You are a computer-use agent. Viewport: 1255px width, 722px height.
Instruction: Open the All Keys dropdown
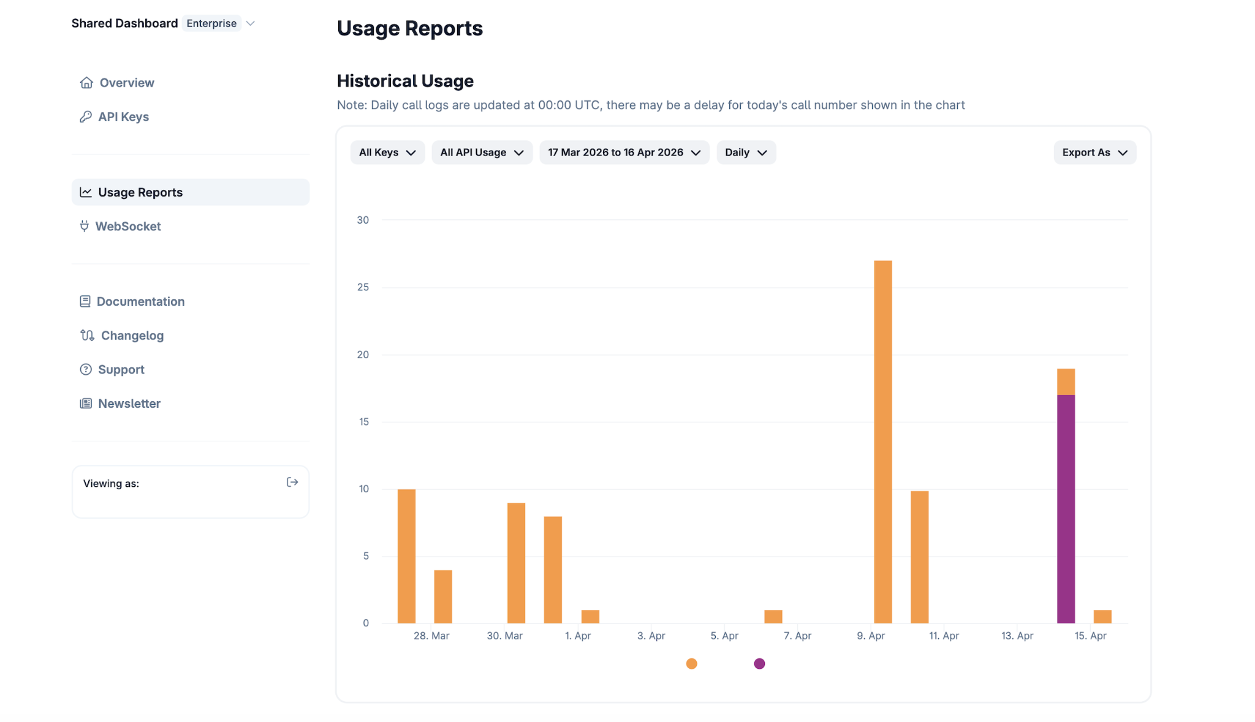[387, 152]
